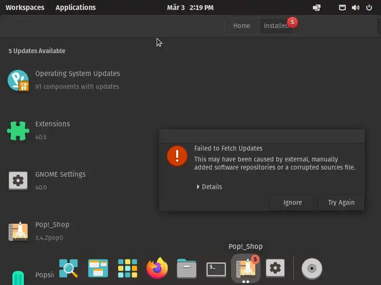The width and height of the screenshot is (381, 285).
Task: Click the 'Failed to Fetch Updates' heading
Action: (228, 148)
